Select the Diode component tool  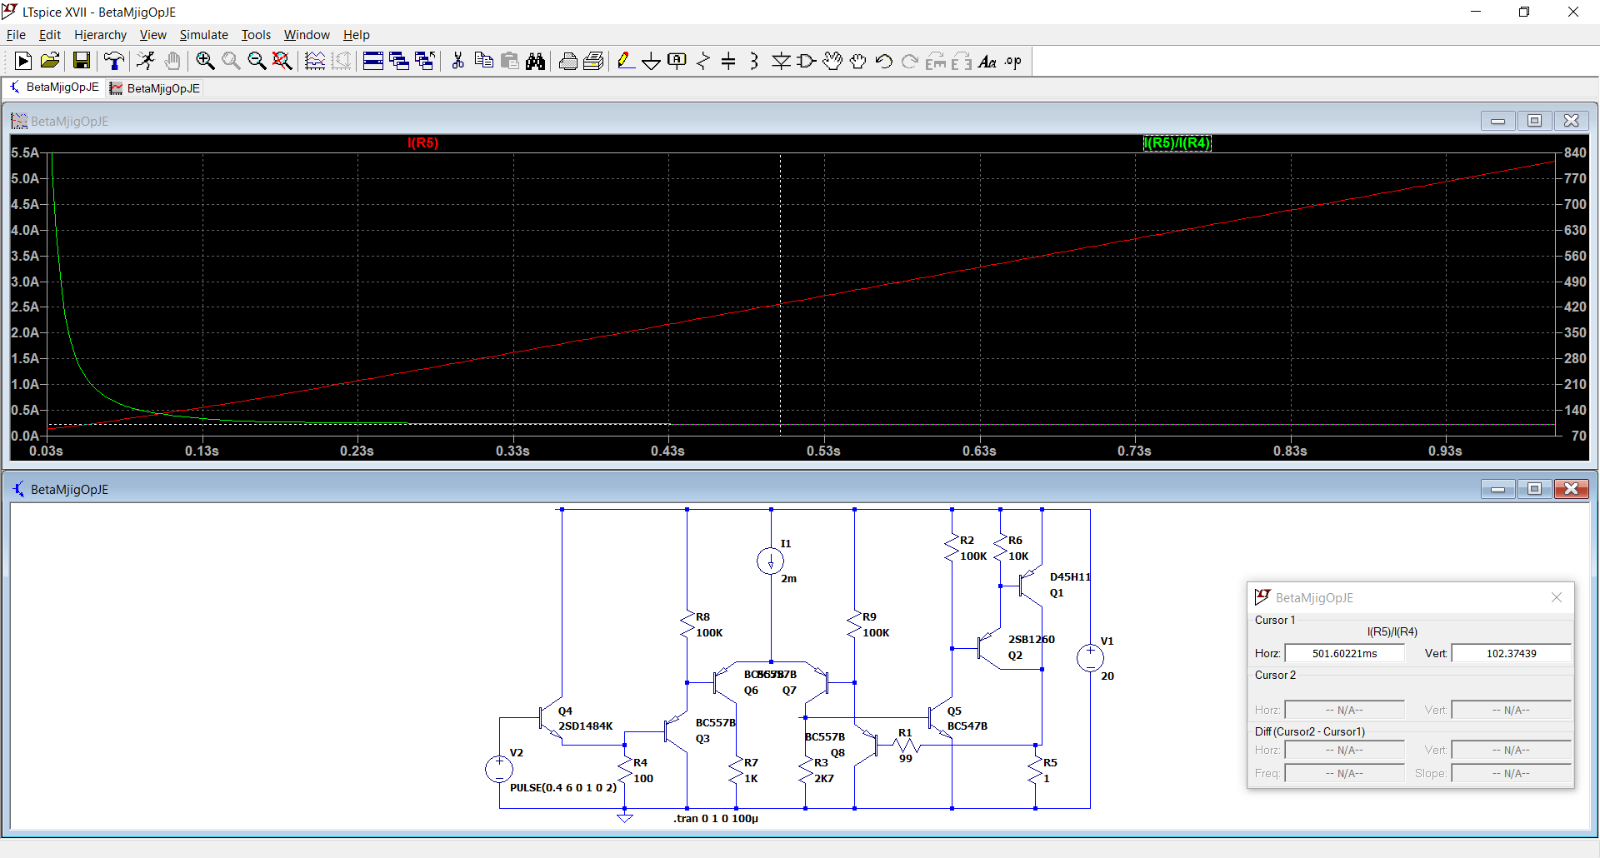(781, 61)
